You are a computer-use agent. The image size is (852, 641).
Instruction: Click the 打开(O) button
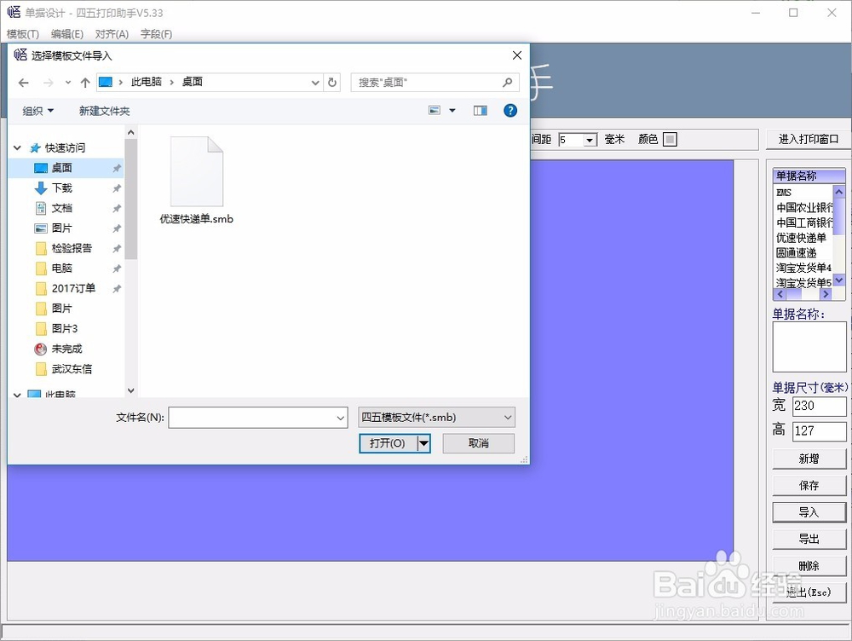coord(388,443)
